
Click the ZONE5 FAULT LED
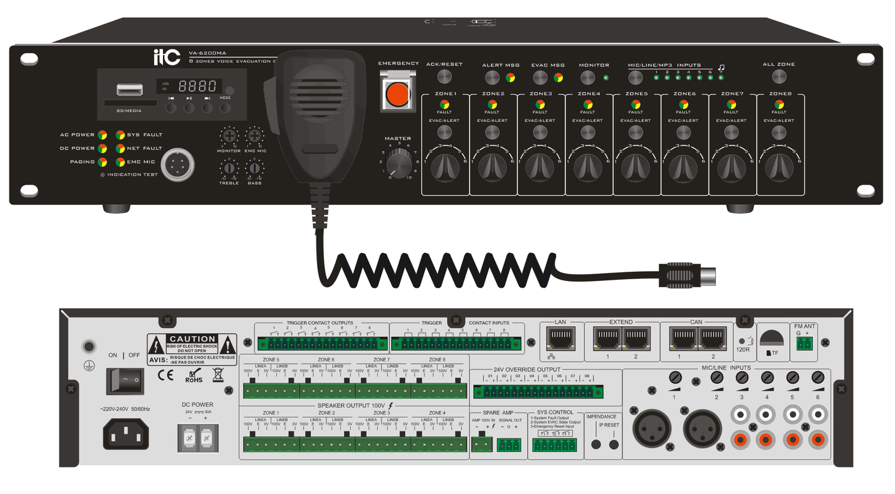(635, 105)
